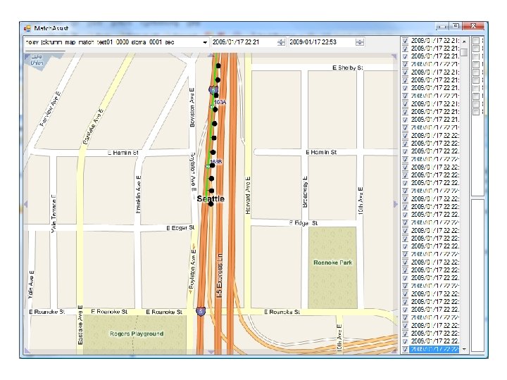The width and height of the screenshot is (507, 380).
Task: Click E Hamlin St label east of the highway
Action: tap(321, 152)
